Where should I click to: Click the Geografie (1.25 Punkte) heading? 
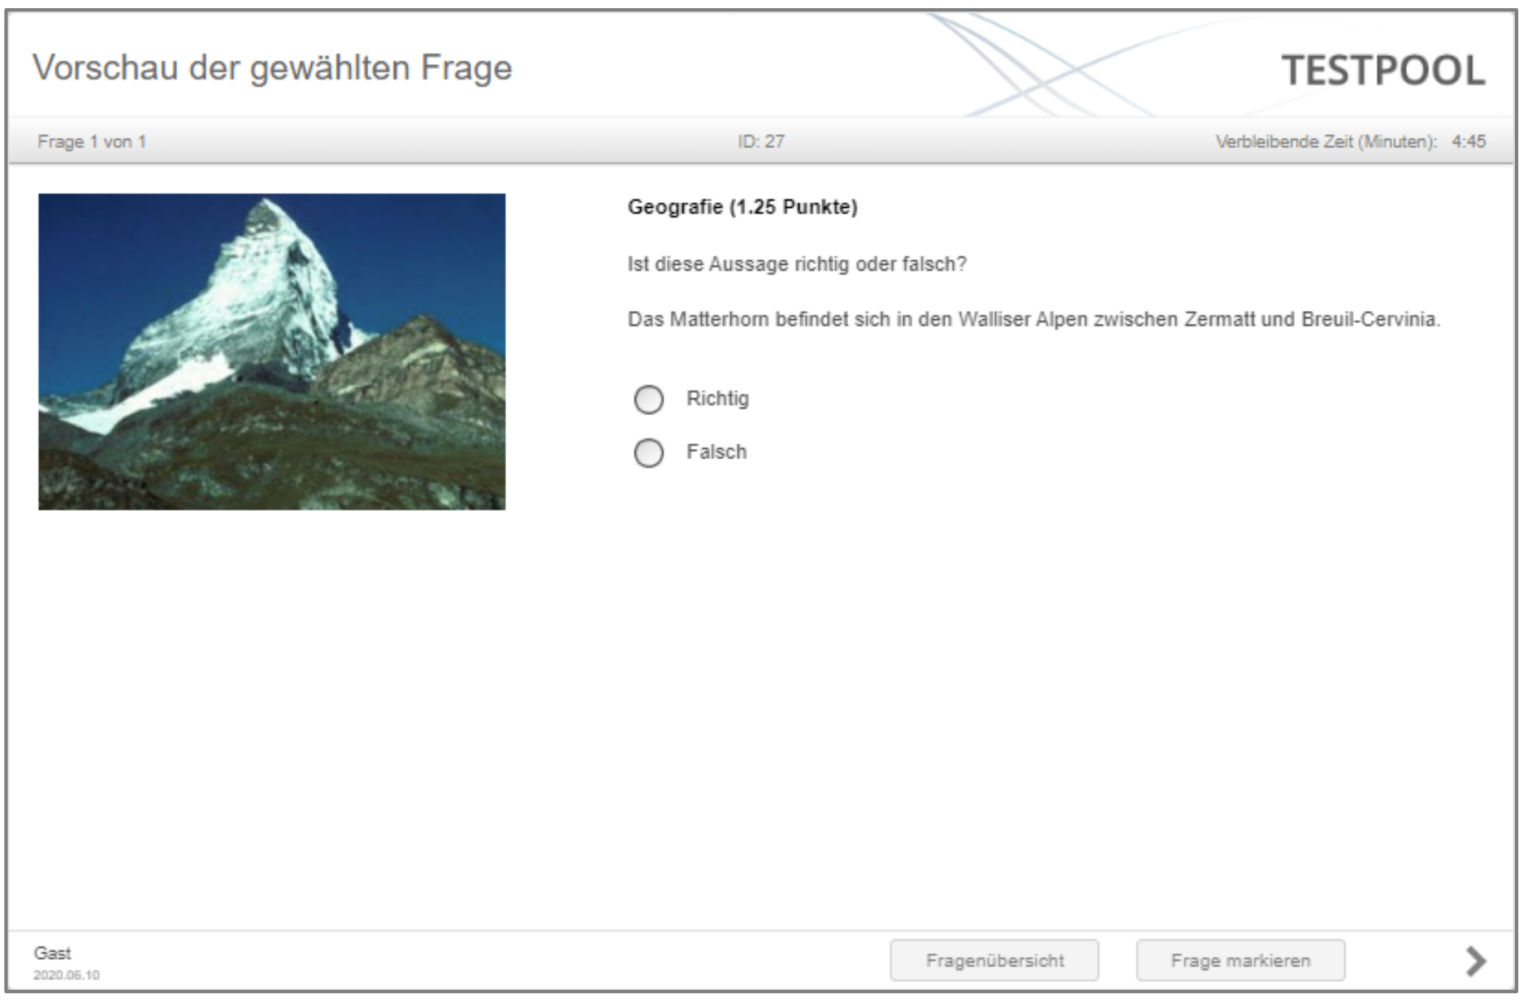742,207
